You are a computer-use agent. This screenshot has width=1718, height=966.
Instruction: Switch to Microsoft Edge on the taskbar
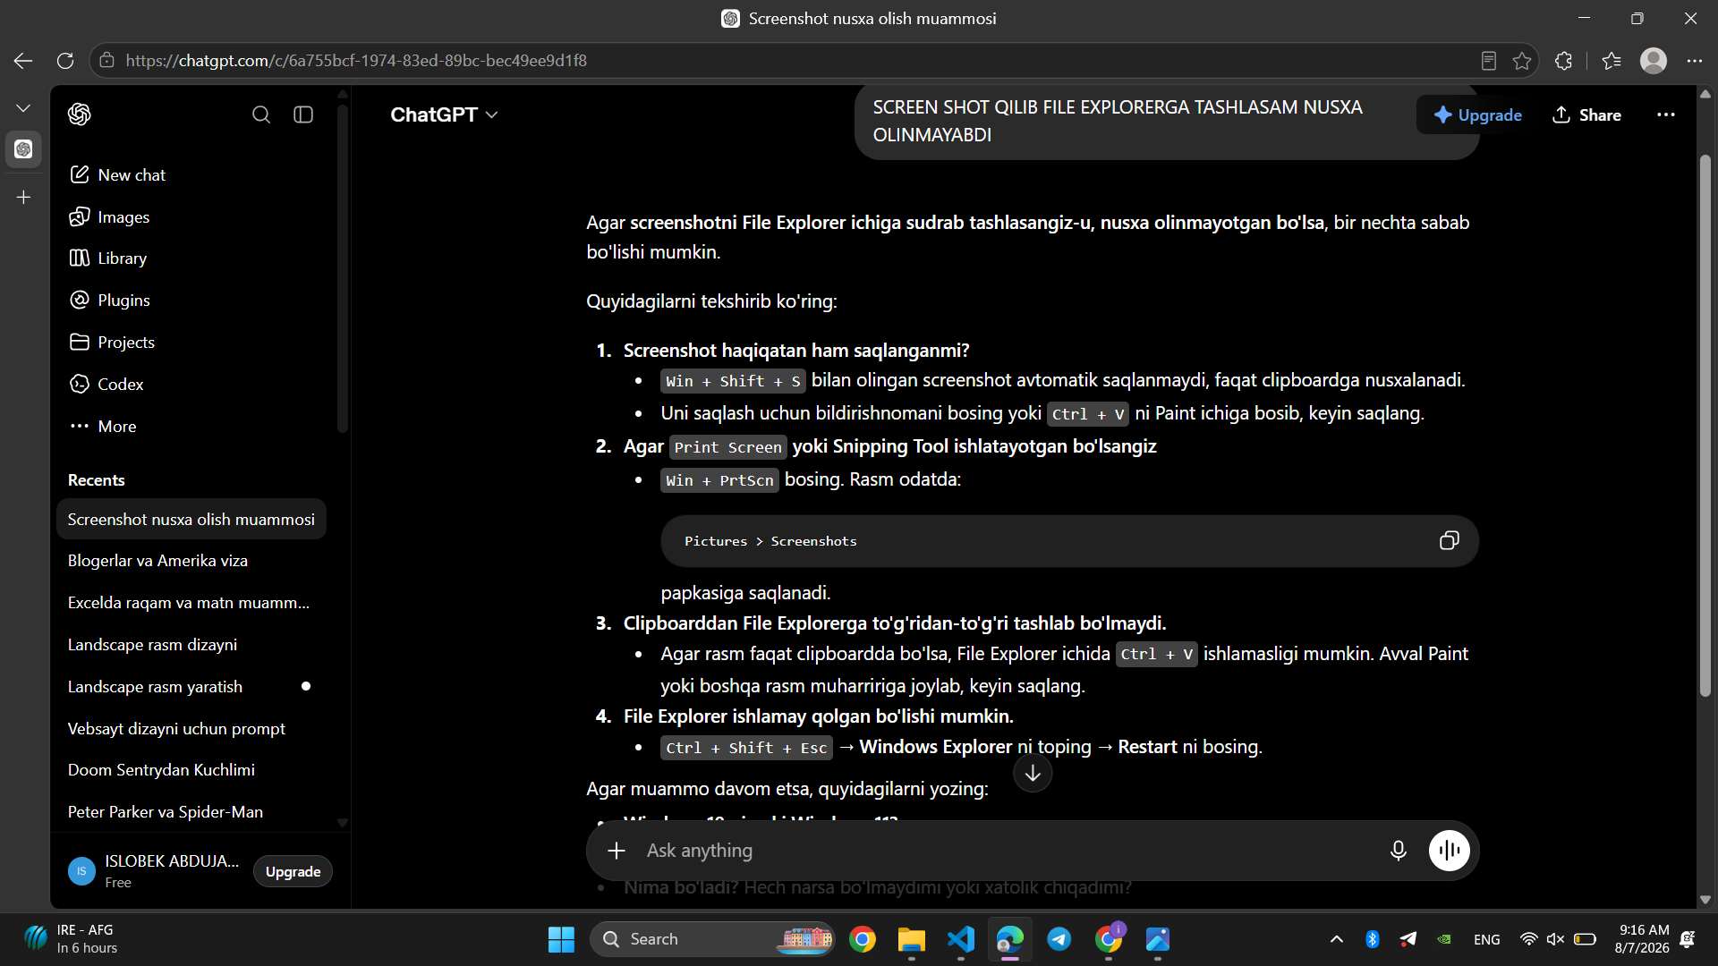point(1010,939)
